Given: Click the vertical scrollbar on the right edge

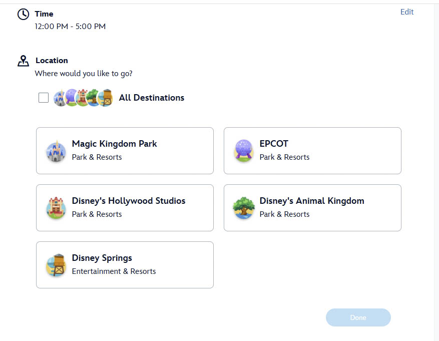Looking at the screenshot, I should click(x=436, y=170).
